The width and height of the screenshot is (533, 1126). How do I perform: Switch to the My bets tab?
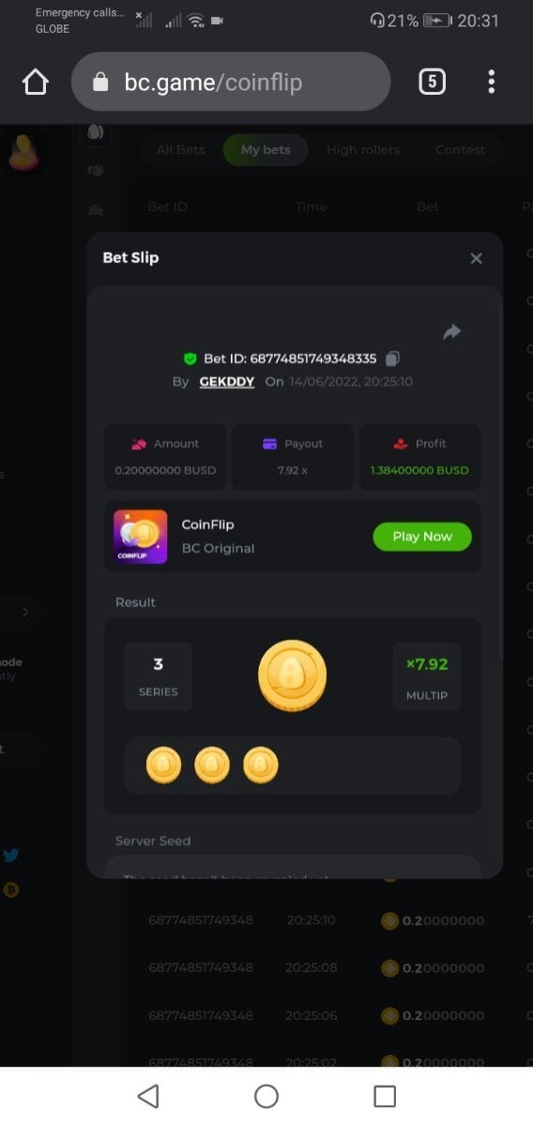[266, 150]
